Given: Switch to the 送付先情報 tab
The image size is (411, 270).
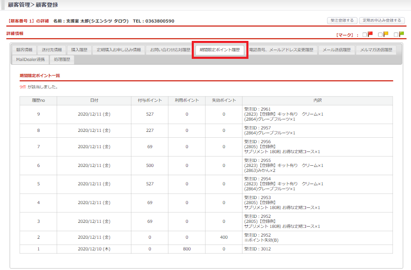Looking at the screenshot, I should coord(52,50).
